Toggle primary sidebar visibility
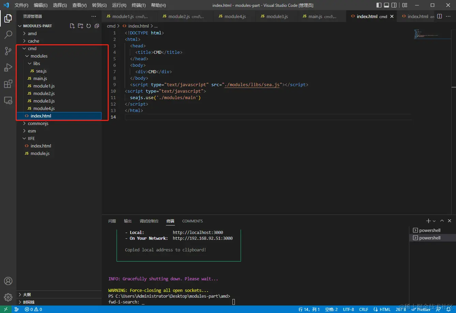456x313 pixels. [x=379, y=5]
